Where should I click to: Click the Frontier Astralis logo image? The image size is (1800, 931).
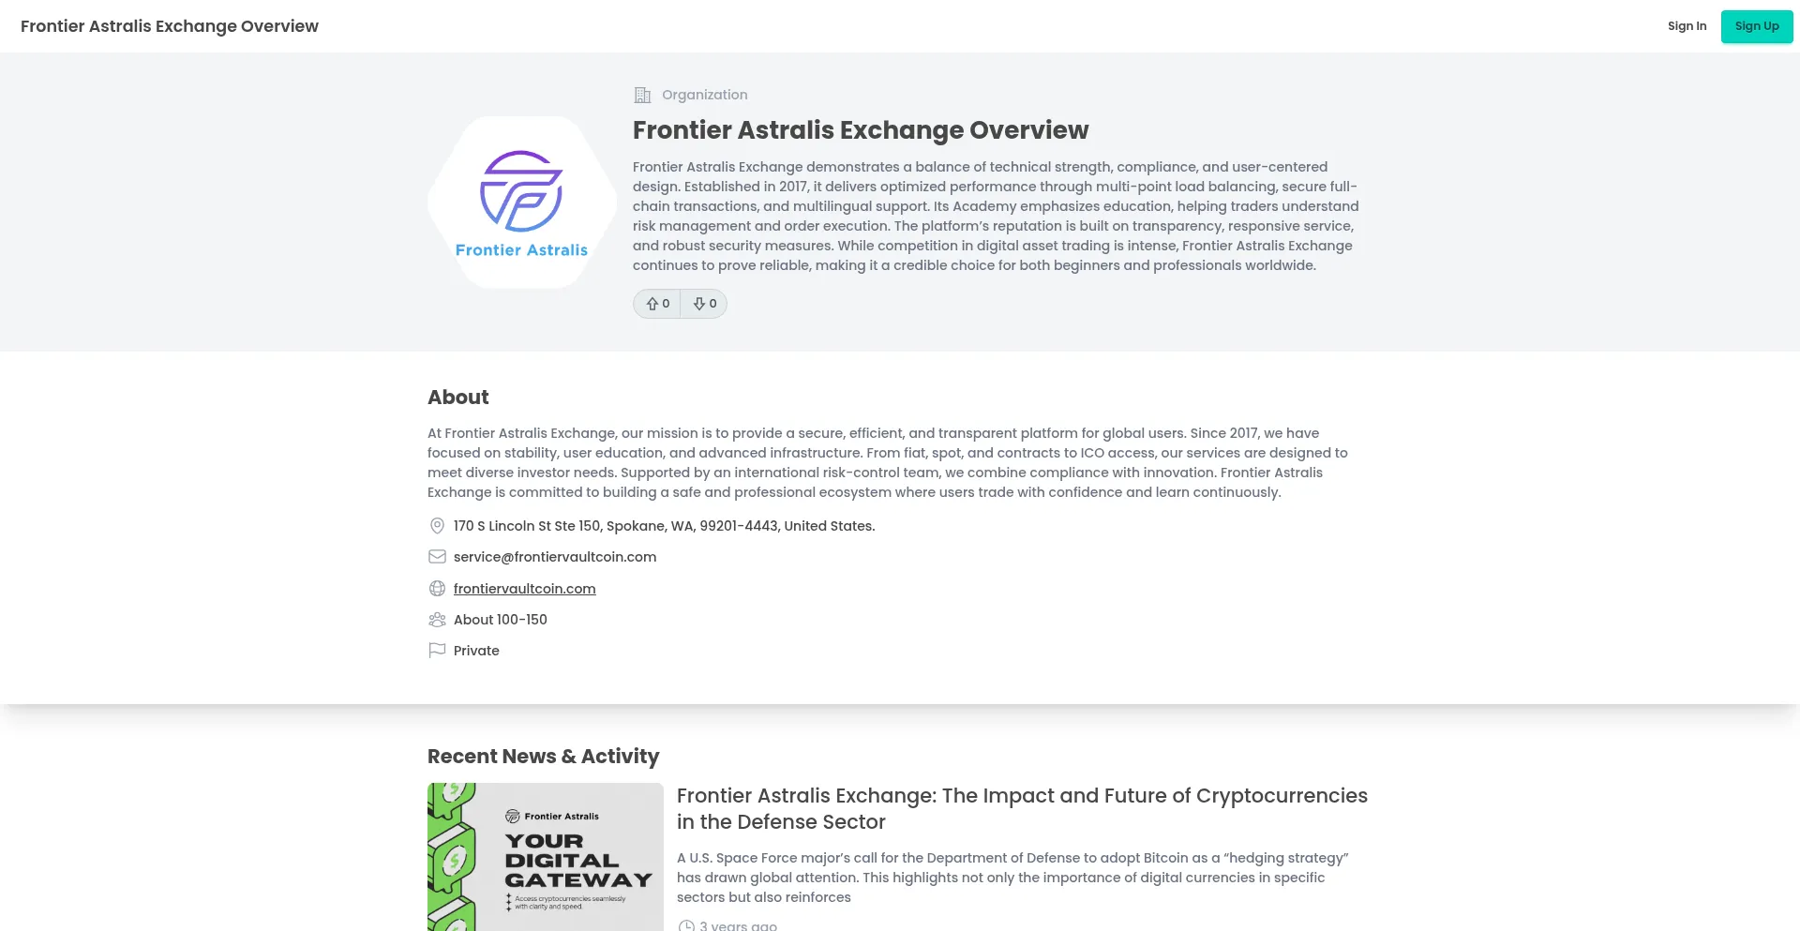coord(521,203)
